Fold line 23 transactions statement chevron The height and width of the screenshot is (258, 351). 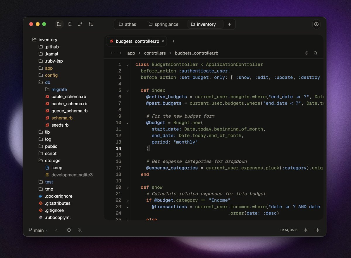click(128, 207)
